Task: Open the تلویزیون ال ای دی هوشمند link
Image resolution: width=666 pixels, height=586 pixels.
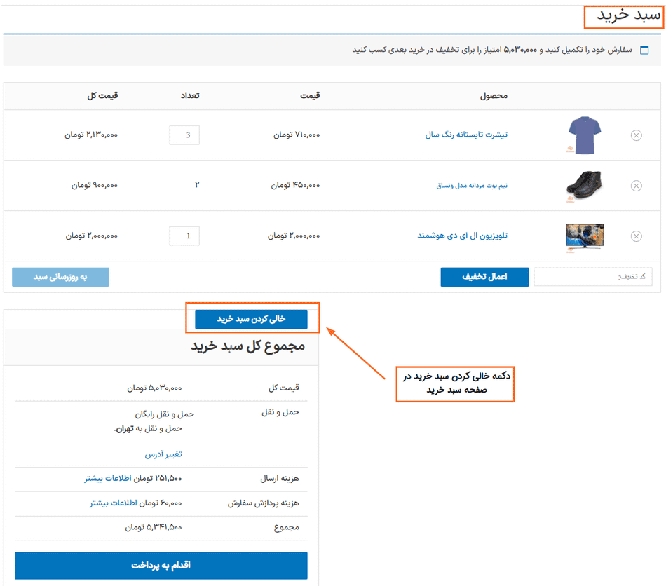Action: [462, 236]
